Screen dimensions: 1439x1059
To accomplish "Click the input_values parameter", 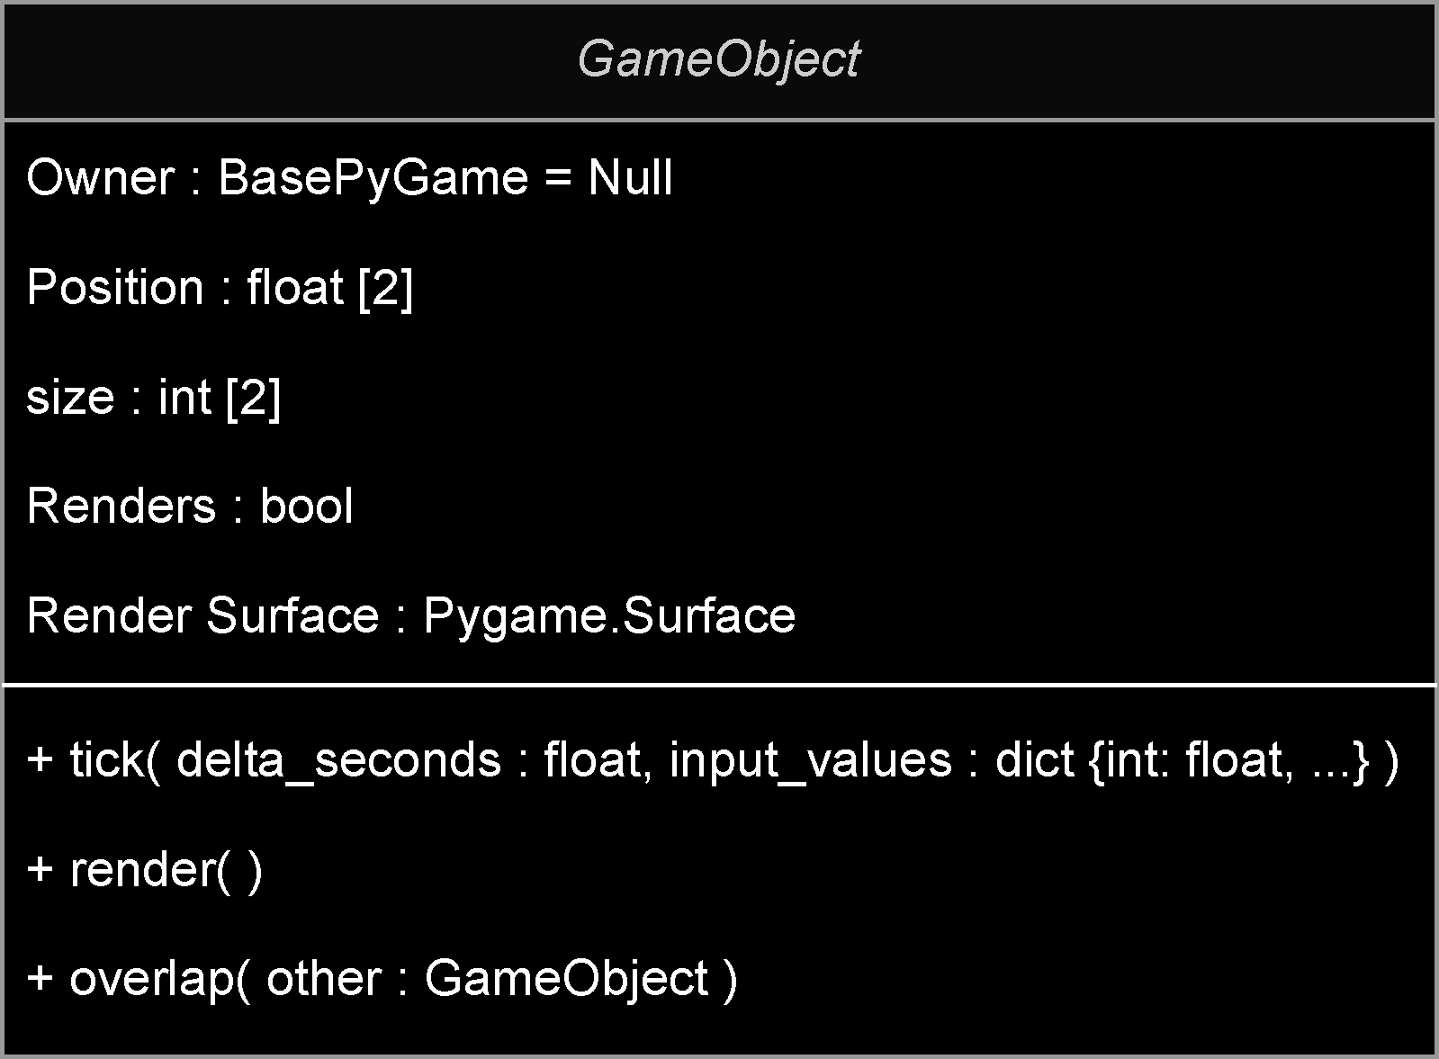I will point(810,759).
